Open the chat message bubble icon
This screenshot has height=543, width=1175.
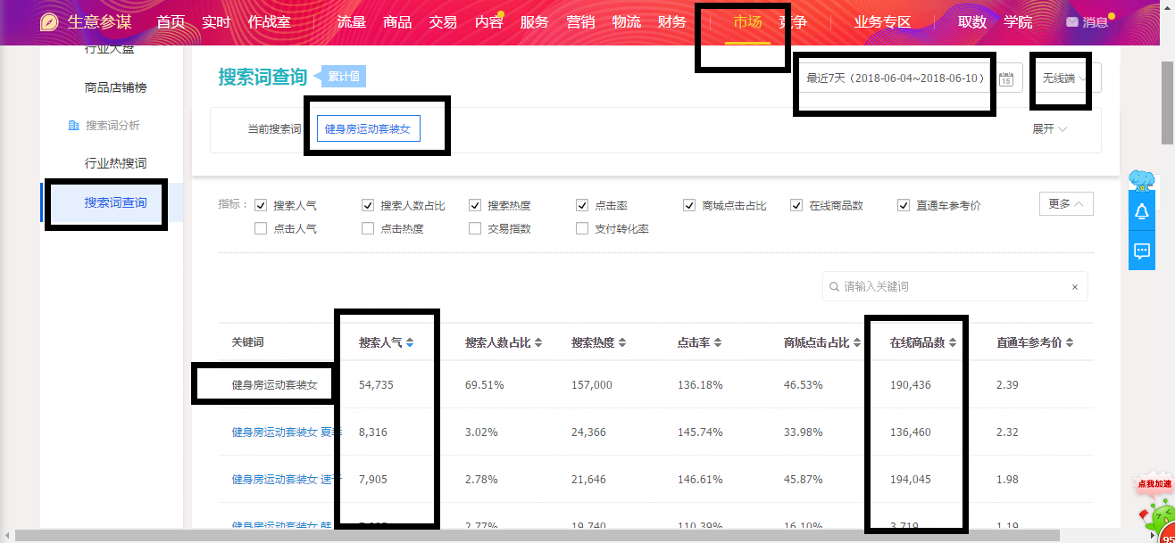coord(1141,251)
